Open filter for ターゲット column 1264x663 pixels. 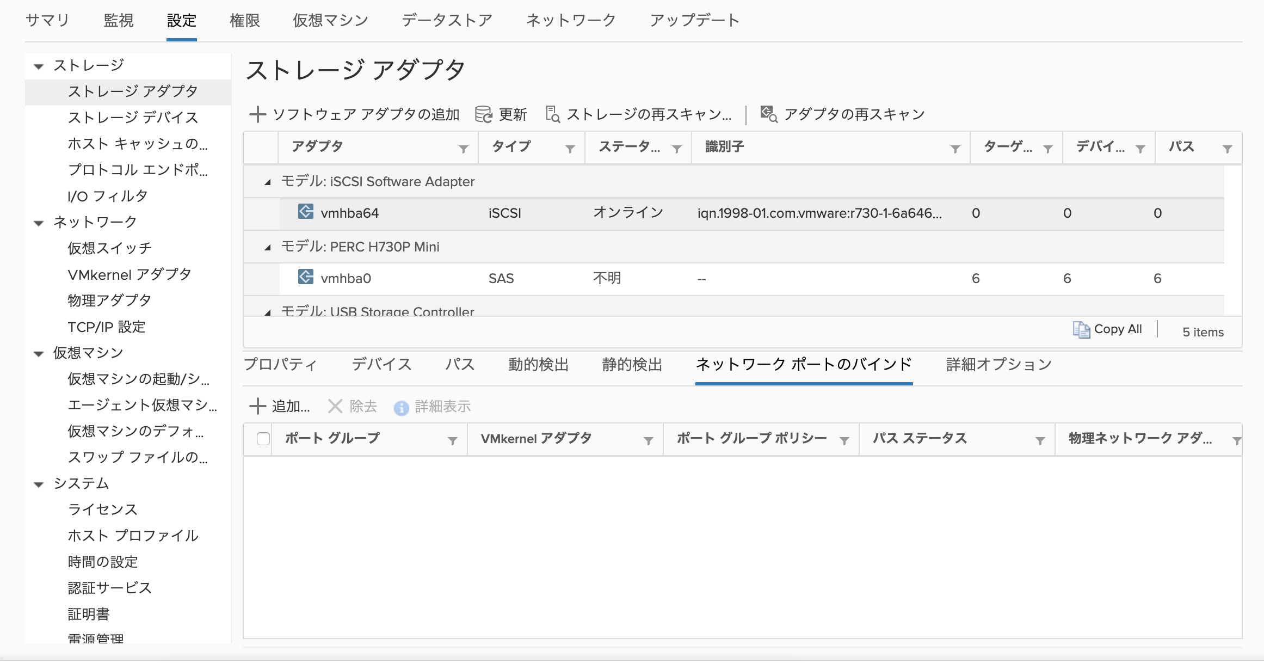pyautogui.click(x=1048, y=149)
